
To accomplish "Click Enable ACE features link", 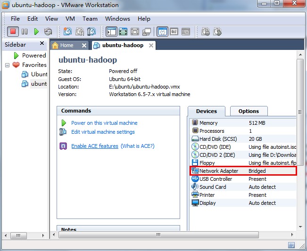I will 95,146.
